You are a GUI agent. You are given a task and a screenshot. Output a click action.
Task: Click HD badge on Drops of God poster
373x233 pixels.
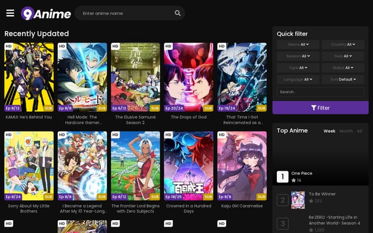pos(168,46)
